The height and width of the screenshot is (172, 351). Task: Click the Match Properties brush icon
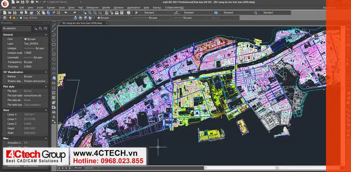coord(53,13)
